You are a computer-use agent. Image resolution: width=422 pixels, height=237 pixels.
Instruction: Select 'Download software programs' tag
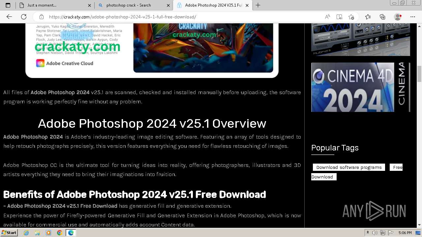coord(349,167)
